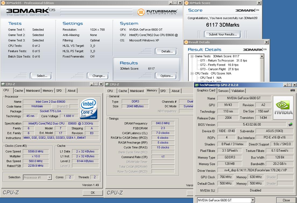
Task: Click the Multiplier x 10.0 field
Action: (36, 156)
